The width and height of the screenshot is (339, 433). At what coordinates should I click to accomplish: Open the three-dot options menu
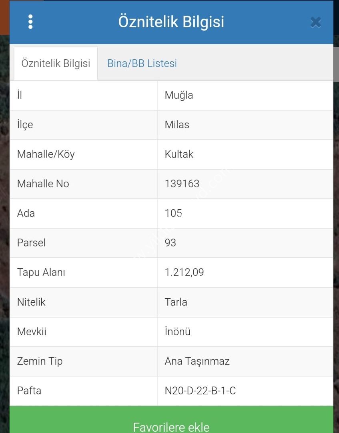(30, 22)
